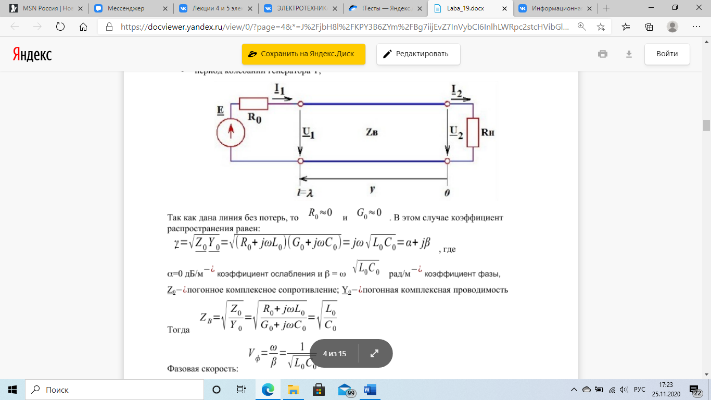
Task: Click the page vertical scrollbar thumb
Action: 706,125
